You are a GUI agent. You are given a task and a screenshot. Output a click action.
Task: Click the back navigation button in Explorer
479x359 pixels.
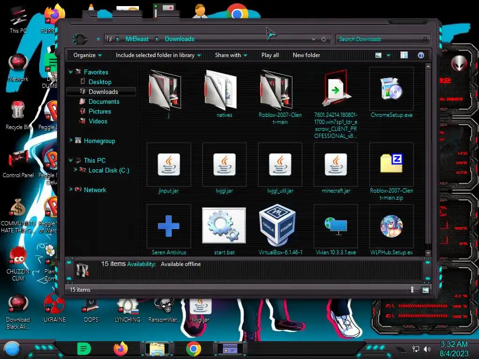80,39
